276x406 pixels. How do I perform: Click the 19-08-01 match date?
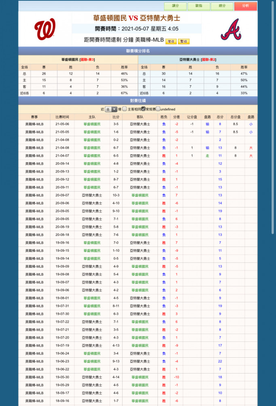tap(62, 298)
